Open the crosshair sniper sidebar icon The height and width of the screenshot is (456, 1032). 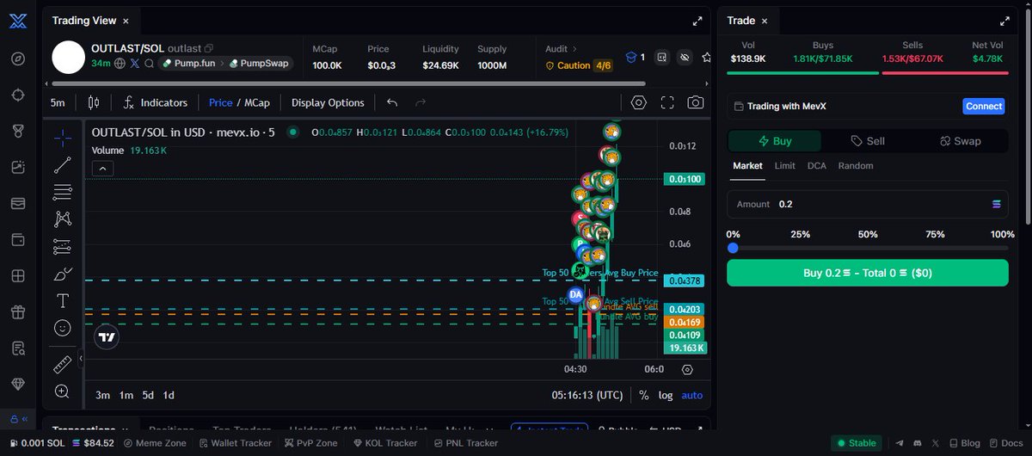(x=18, y=95)
